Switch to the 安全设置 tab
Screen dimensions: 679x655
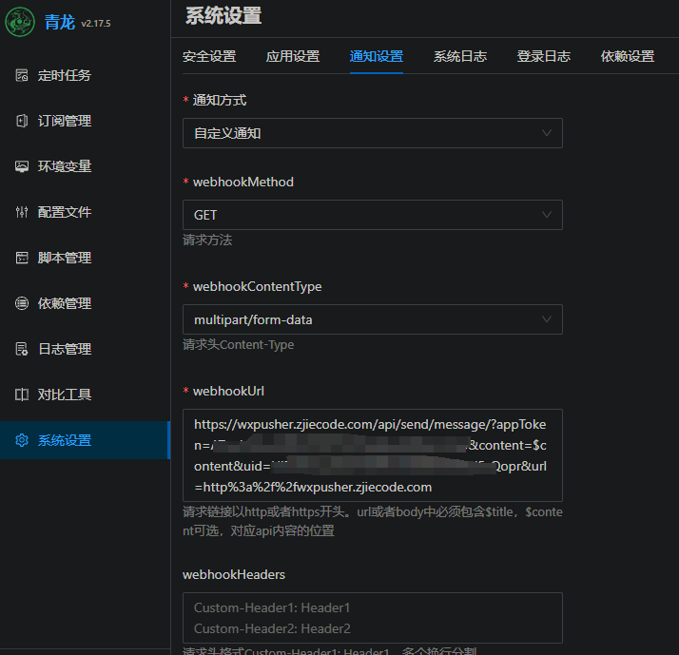(x=209, y=56)
